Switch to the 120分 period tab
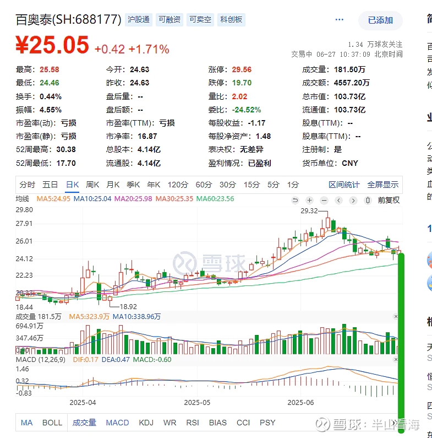This screenshot has width=432, height=438. 178,185
